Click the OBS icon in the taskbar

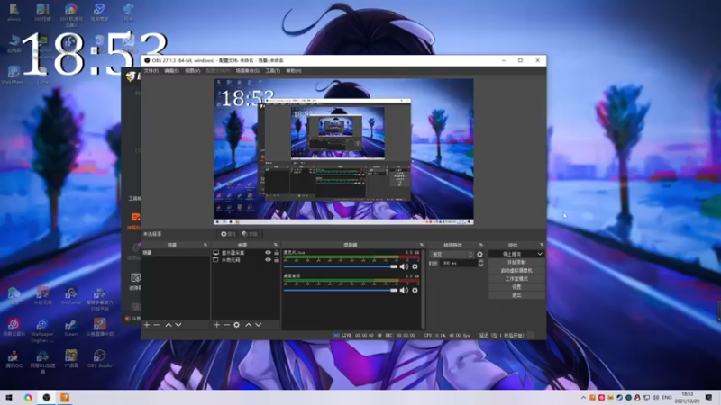click(x=47, y=398)
